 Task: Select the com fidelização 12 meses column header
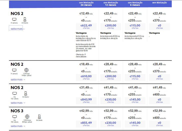pyautogui.click(x=110, y=4)
